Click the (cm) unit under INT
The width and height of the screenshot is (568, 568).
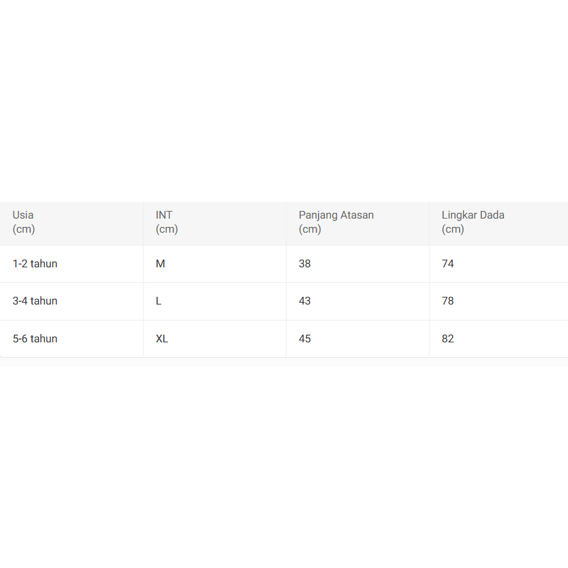(167, 230)
